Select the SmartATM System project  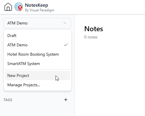point(37,64)
